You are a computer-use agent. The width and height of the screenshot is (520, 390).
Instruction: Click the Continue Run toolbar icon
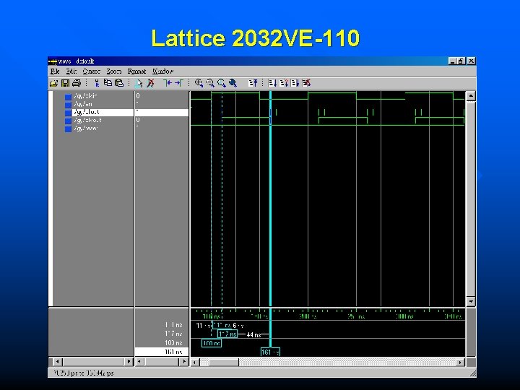click(x=284, y=83)
